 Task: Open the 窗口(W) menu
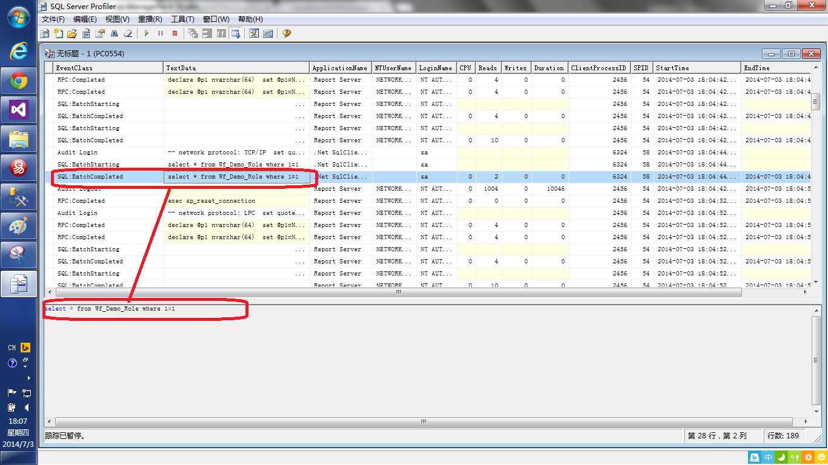216,19
